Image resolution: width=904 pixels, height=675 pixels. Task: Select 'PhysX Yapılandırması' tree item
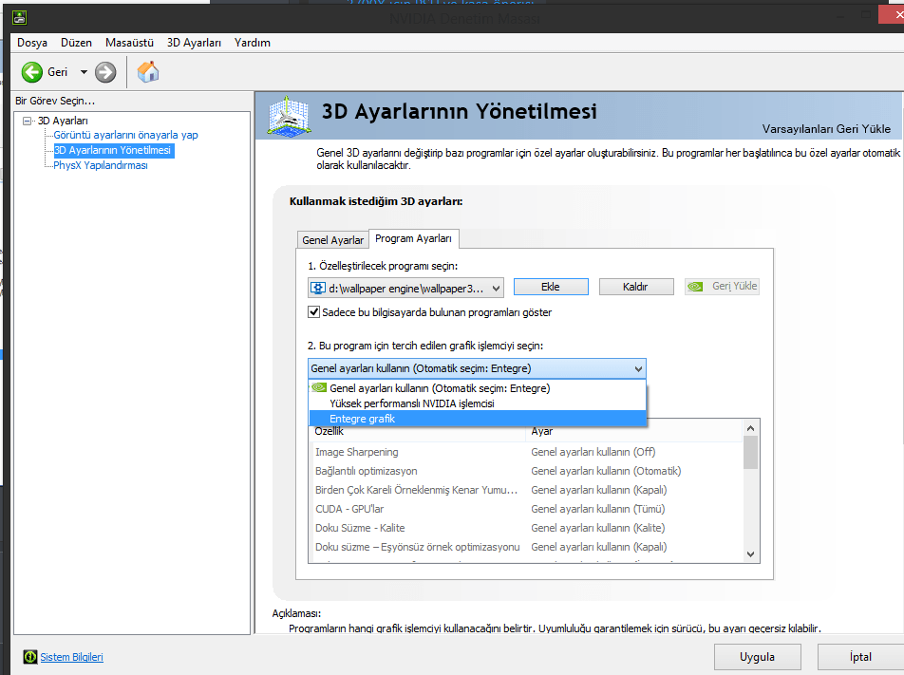click(x=101, y=165)
